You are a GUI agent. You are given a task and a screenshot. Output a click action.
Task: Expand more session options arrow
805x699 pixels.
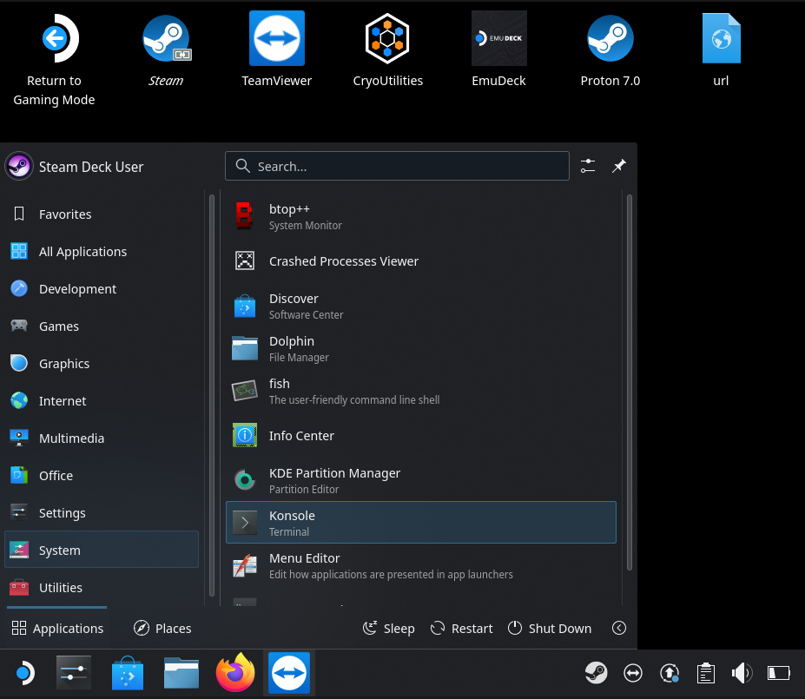[x=619, y=628]
